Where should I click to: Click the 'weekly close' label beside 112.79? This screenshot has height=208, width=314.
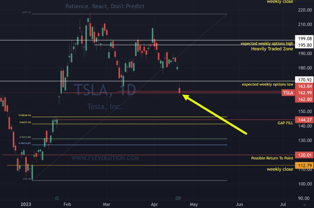point(280,169)
